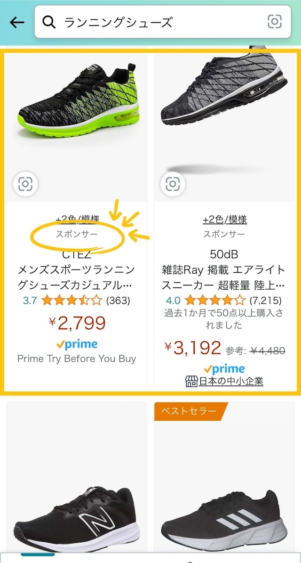This screenshot has height=563, width=301.
Task: Tap the search magnifier icon
Action: 49,22
